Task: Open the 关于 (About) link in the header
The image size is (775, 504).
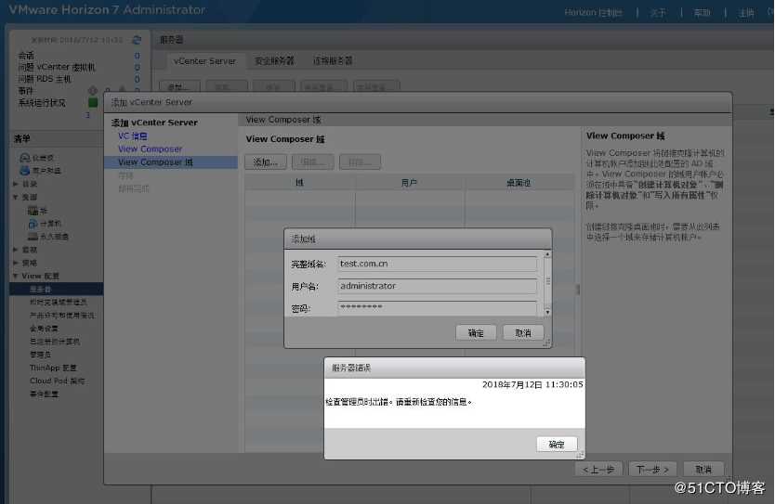Action: (x=657, y=13)
